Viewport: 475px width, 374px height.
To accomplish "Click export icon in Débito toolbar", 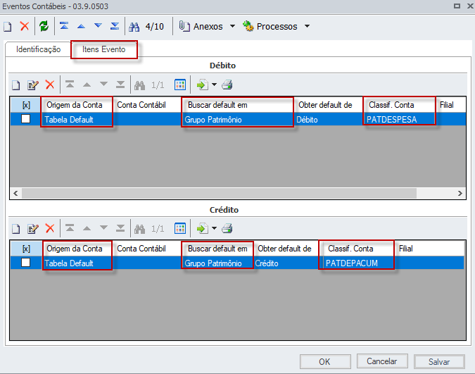I will pos(203,85).
